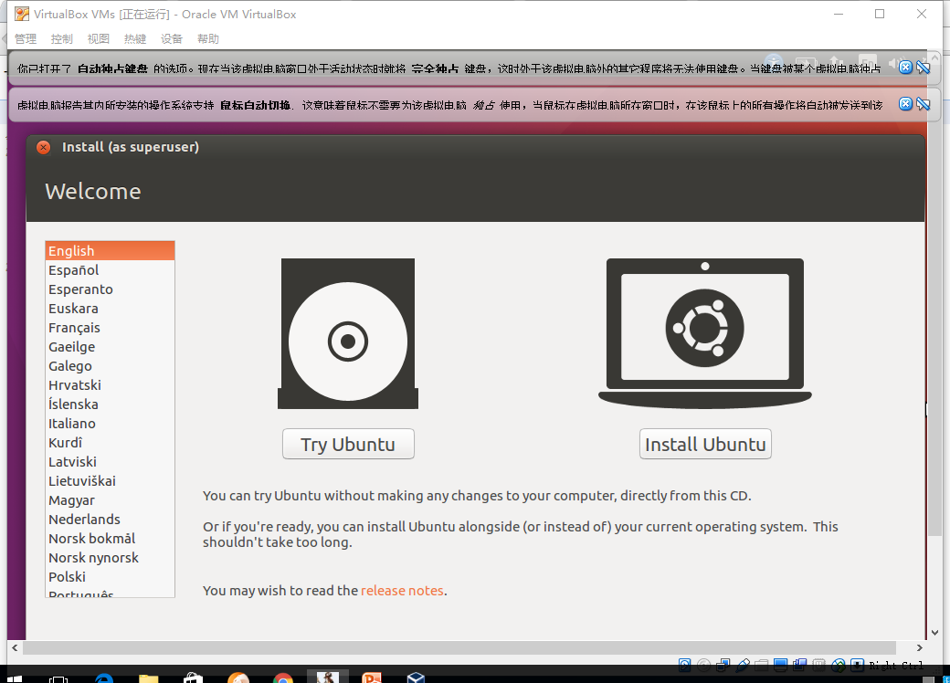
Task: Select Kurdî in the language list
Action: 110,443
